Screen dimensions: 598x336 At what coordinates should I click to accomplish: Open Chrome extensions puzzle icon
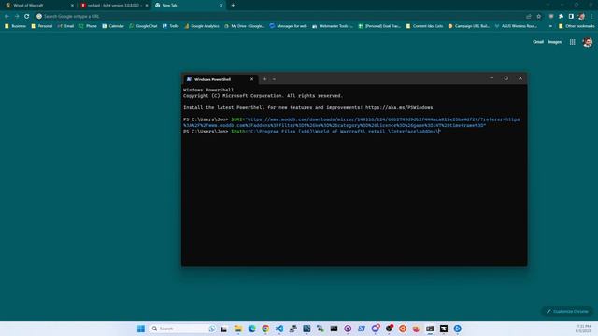(x=561, y=17)
